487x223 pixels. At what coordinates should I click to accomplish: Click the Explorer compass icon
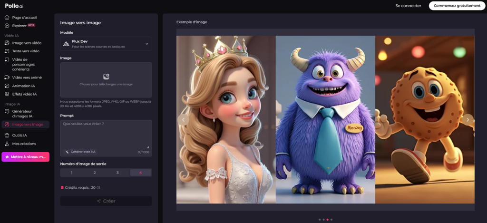(x=7, y=26)
